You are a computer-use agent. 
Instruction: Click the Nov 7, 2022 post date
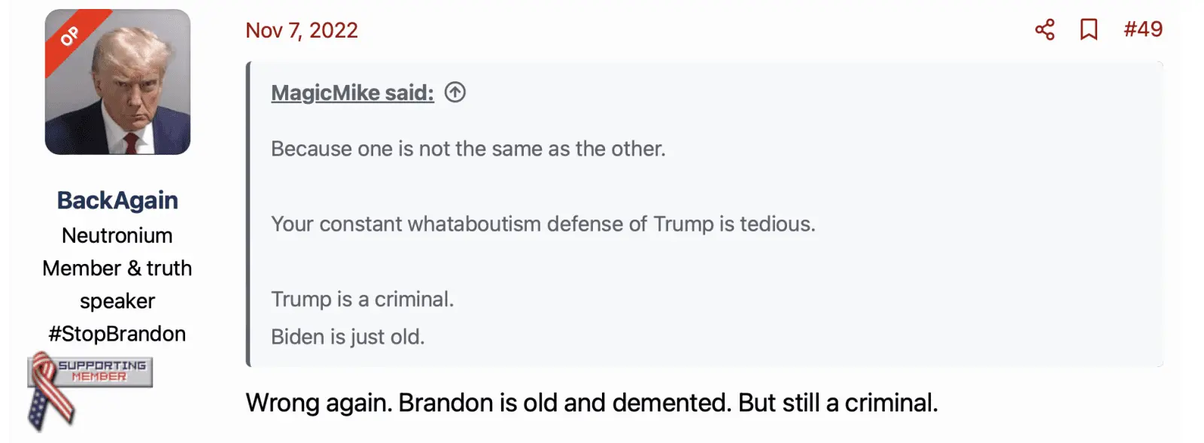coord(301,30)
